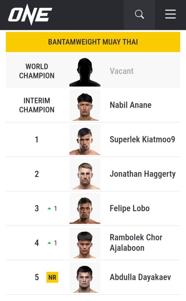The height and width of the screenshot is (301, 186).
Task: Click the vacant champion silhouette
Action: (85, 72)
